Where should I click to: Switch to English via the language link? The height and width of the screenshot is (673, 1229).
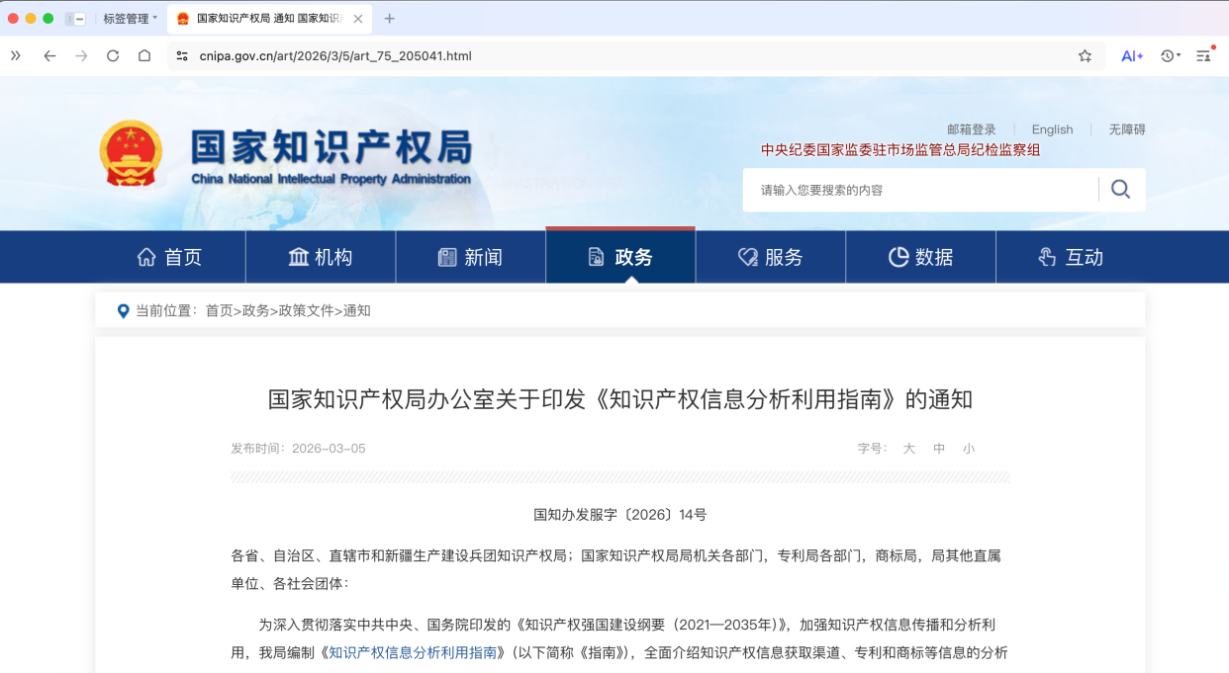[1052, 129]
